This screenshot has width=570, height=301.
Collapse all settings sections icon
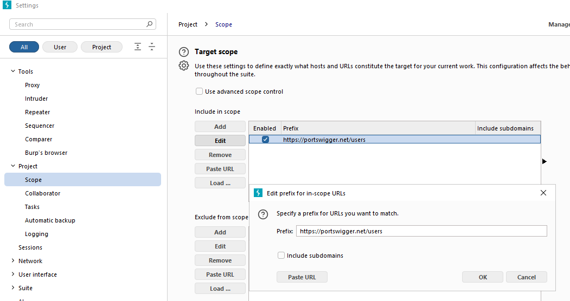152,47
